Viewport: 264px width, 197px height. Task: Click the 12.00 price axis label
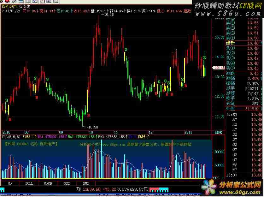pyautogui.click(x=220, y=96)
